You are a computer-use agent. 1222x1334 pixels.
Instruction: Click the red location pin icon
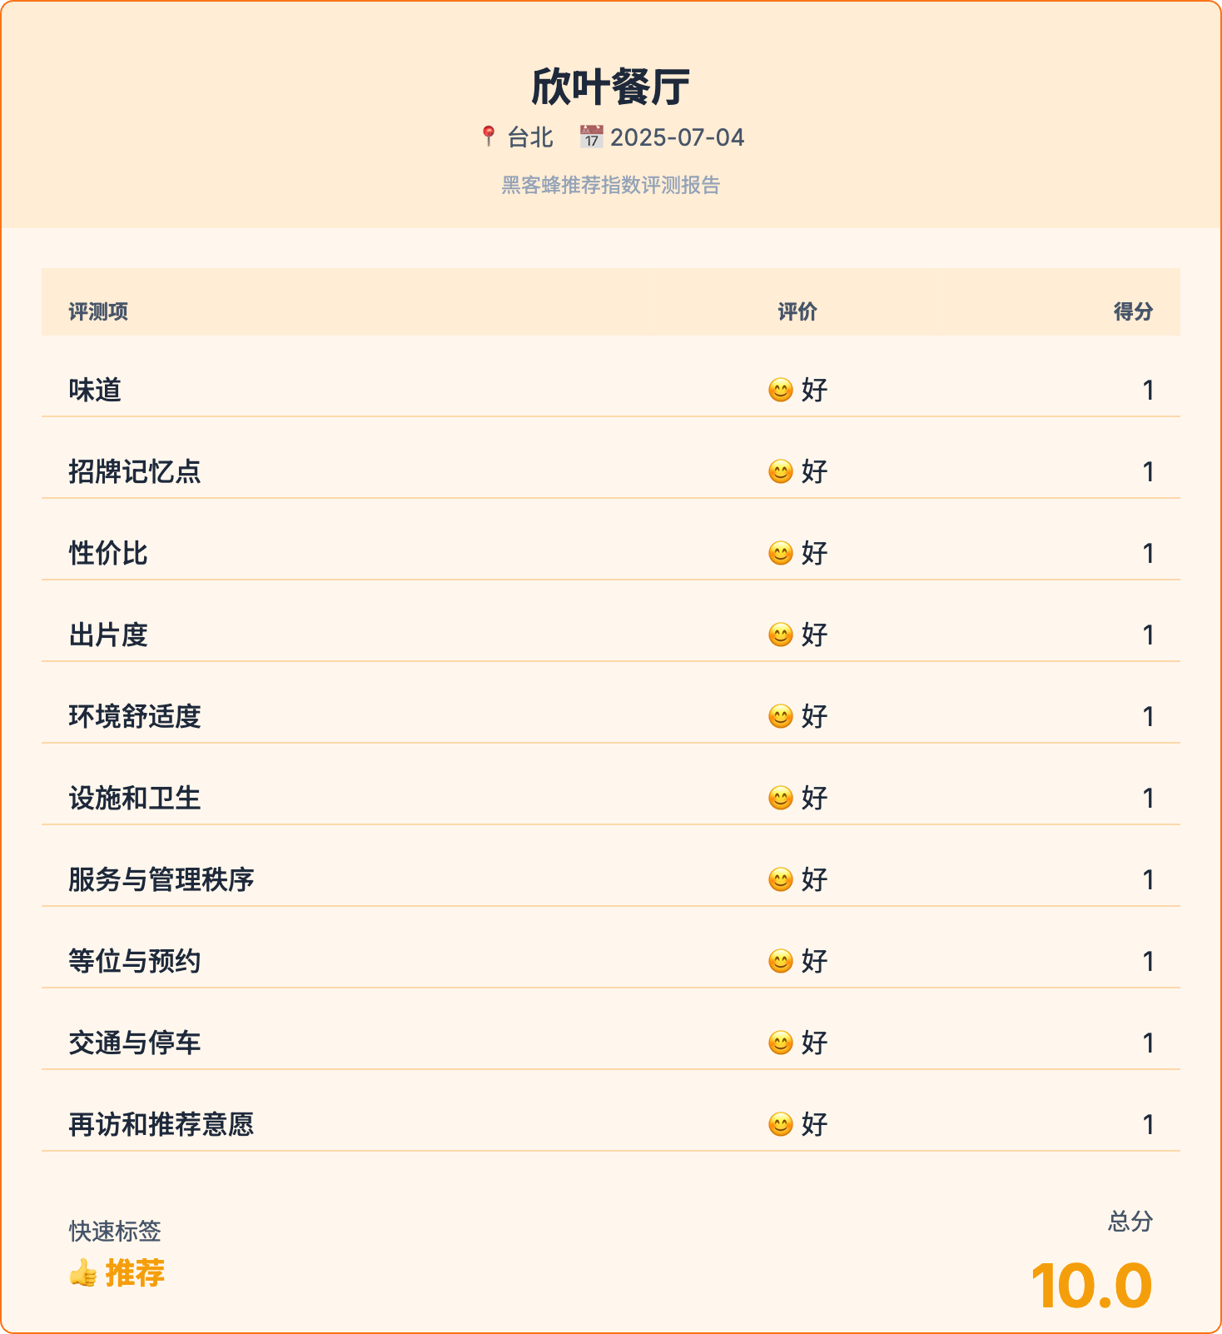tap(489, 136)
